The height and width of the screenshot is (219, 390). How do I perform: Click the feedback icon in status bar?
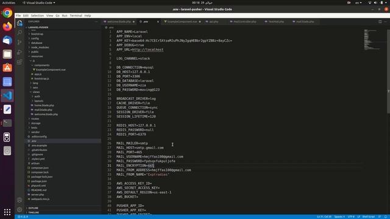[x=380, y=217]
